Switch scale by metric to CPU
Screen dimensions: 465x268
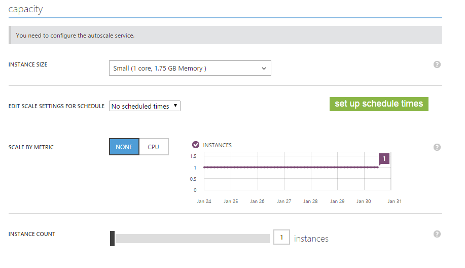(154, 147)
